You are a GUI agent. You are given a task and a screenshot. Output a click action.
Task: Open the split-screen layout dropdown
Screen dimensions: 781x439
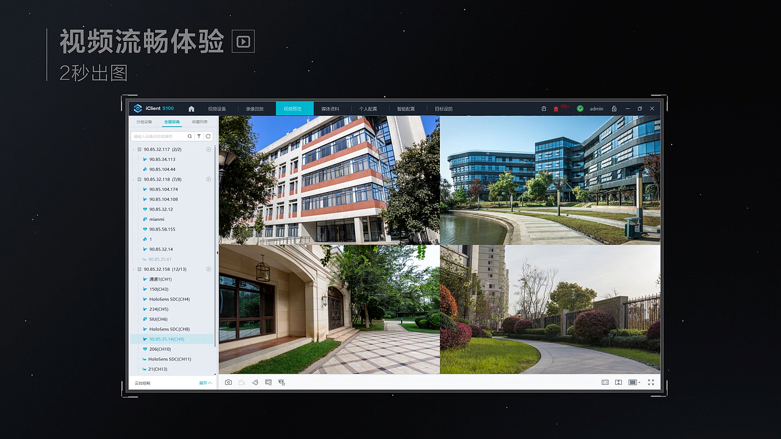click(634, 382)
